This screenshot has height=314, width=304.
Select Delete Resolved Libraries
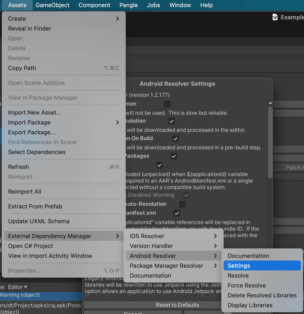coord(262,295)
